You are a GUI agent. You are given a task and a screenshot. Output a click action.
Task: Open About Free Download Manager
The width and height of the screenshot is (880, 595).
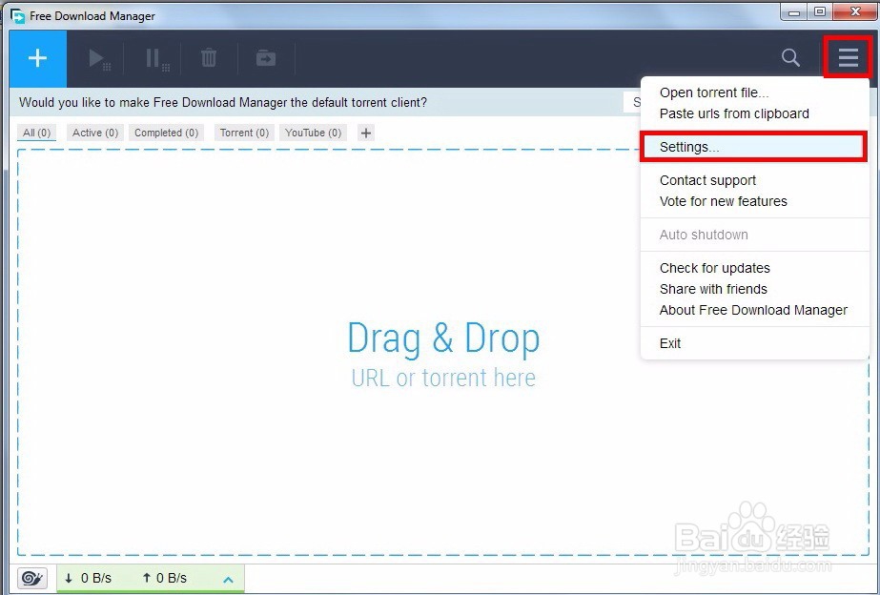754,311
